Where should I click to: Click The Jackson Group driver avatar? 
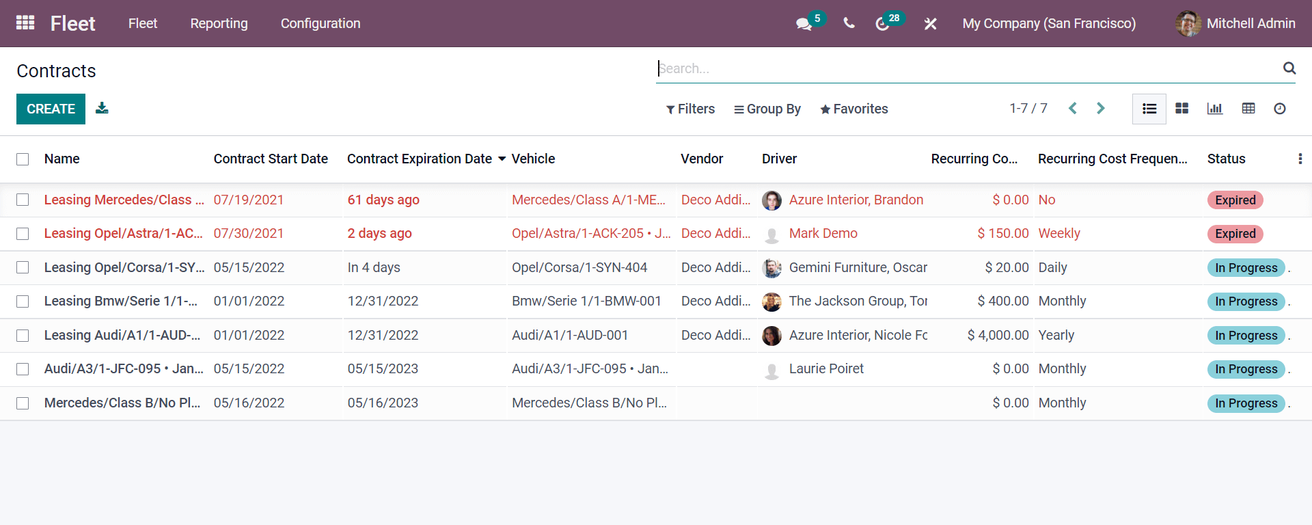(771, 301)
